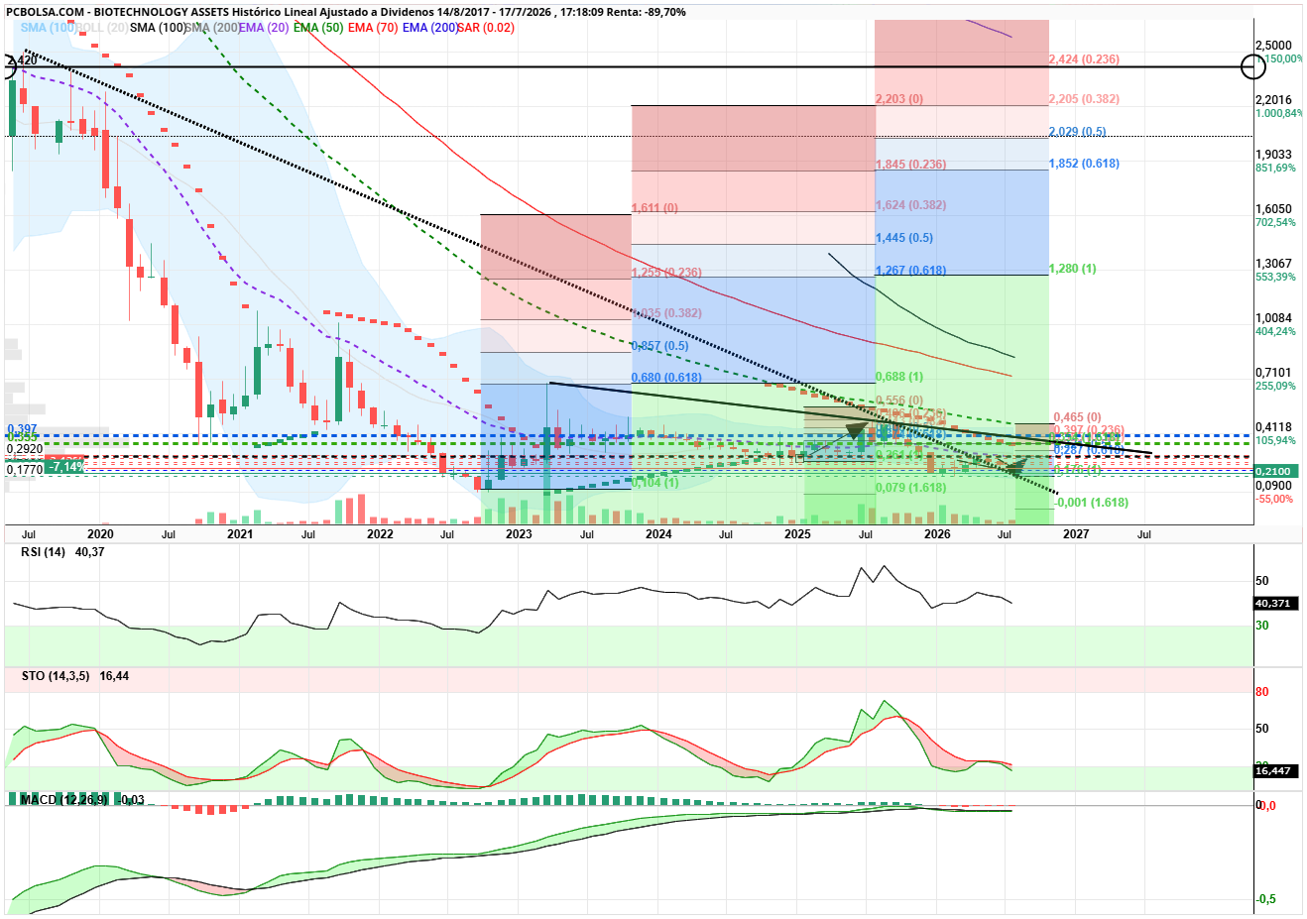Click the 1,6050 price axis label
Viewport: 1307px width, 919px height.
(x=1273, y=209)
